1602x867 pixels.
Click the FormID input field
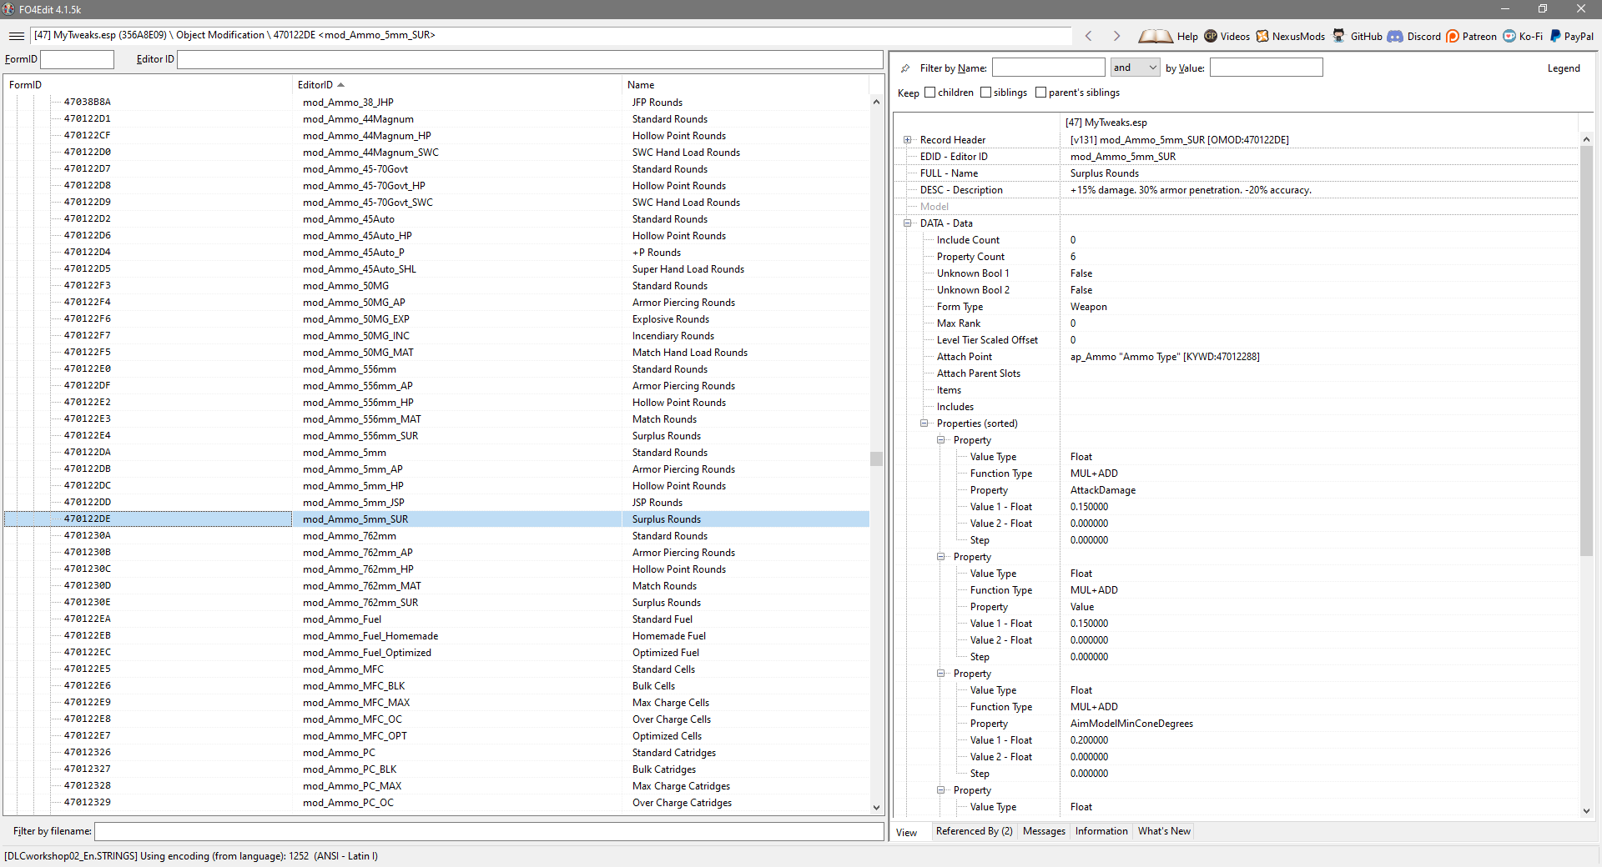click(77, 59)
